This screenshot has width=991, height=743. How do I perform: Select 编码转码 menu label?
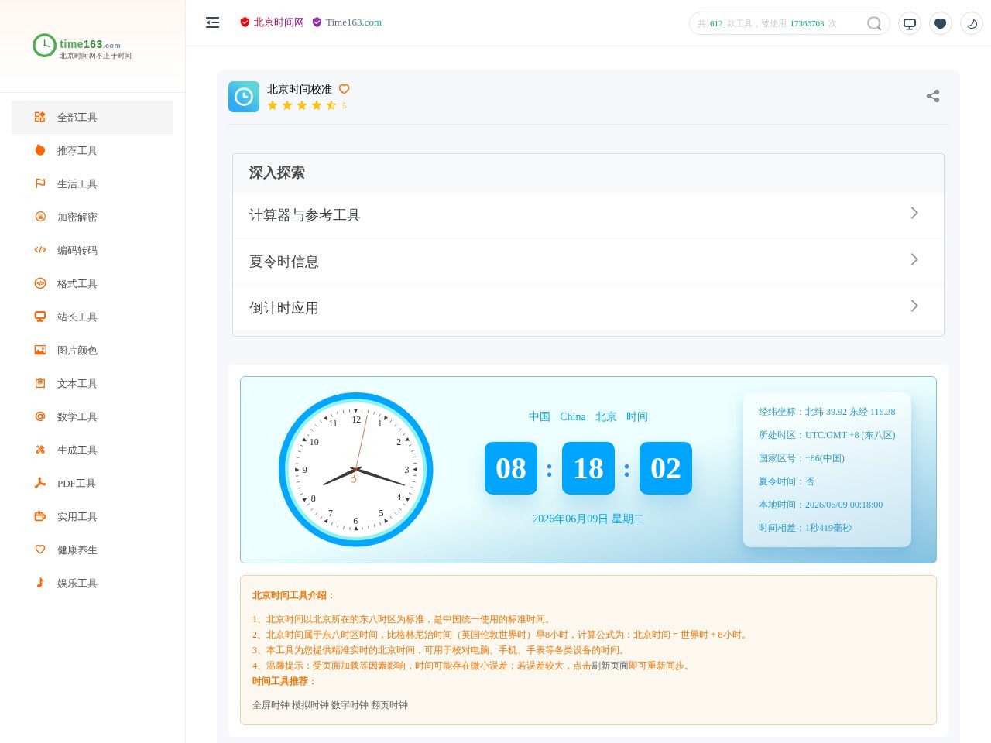[x=77, y=251]
